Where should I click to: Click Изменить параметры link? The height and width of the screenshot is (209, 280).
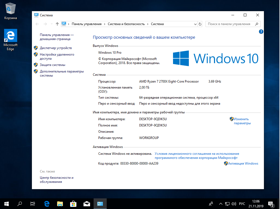242,121
